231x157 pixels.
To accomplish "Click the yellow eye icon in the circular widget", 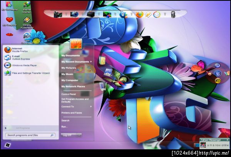I will (x=218, y=80).
